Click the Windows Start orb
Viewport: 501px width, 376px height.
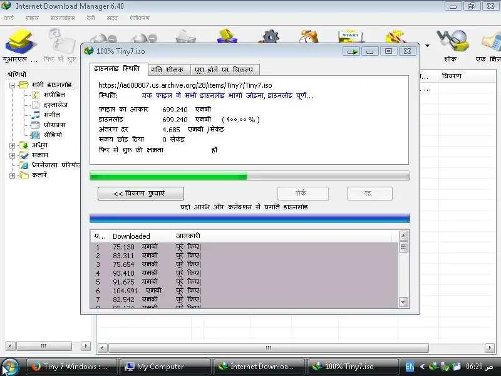point(10,367)
